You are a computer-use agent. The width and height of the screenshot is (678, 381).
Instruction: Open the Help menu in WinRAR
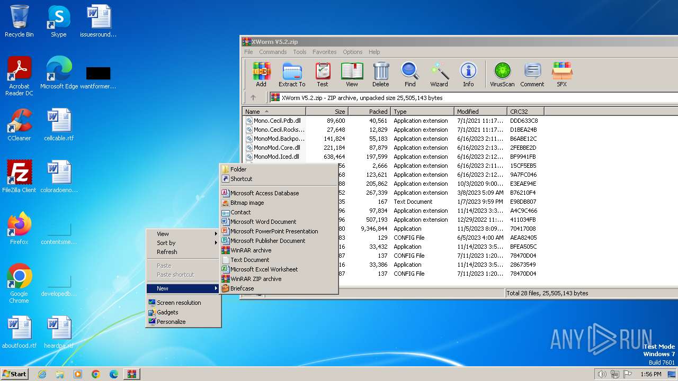click(x=374, y=52)
